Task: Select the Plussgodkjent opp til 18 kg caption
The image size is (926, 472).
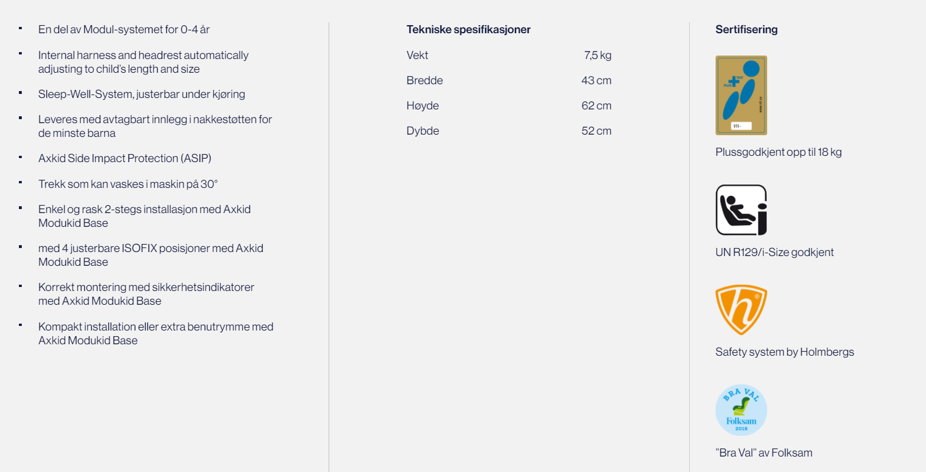Action: pos(778,152)
